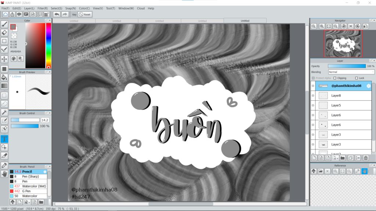The height and width of the screenshot is (211, 376).
Task: Click the Undo arrow button
Action: click(x=57, y=14)
